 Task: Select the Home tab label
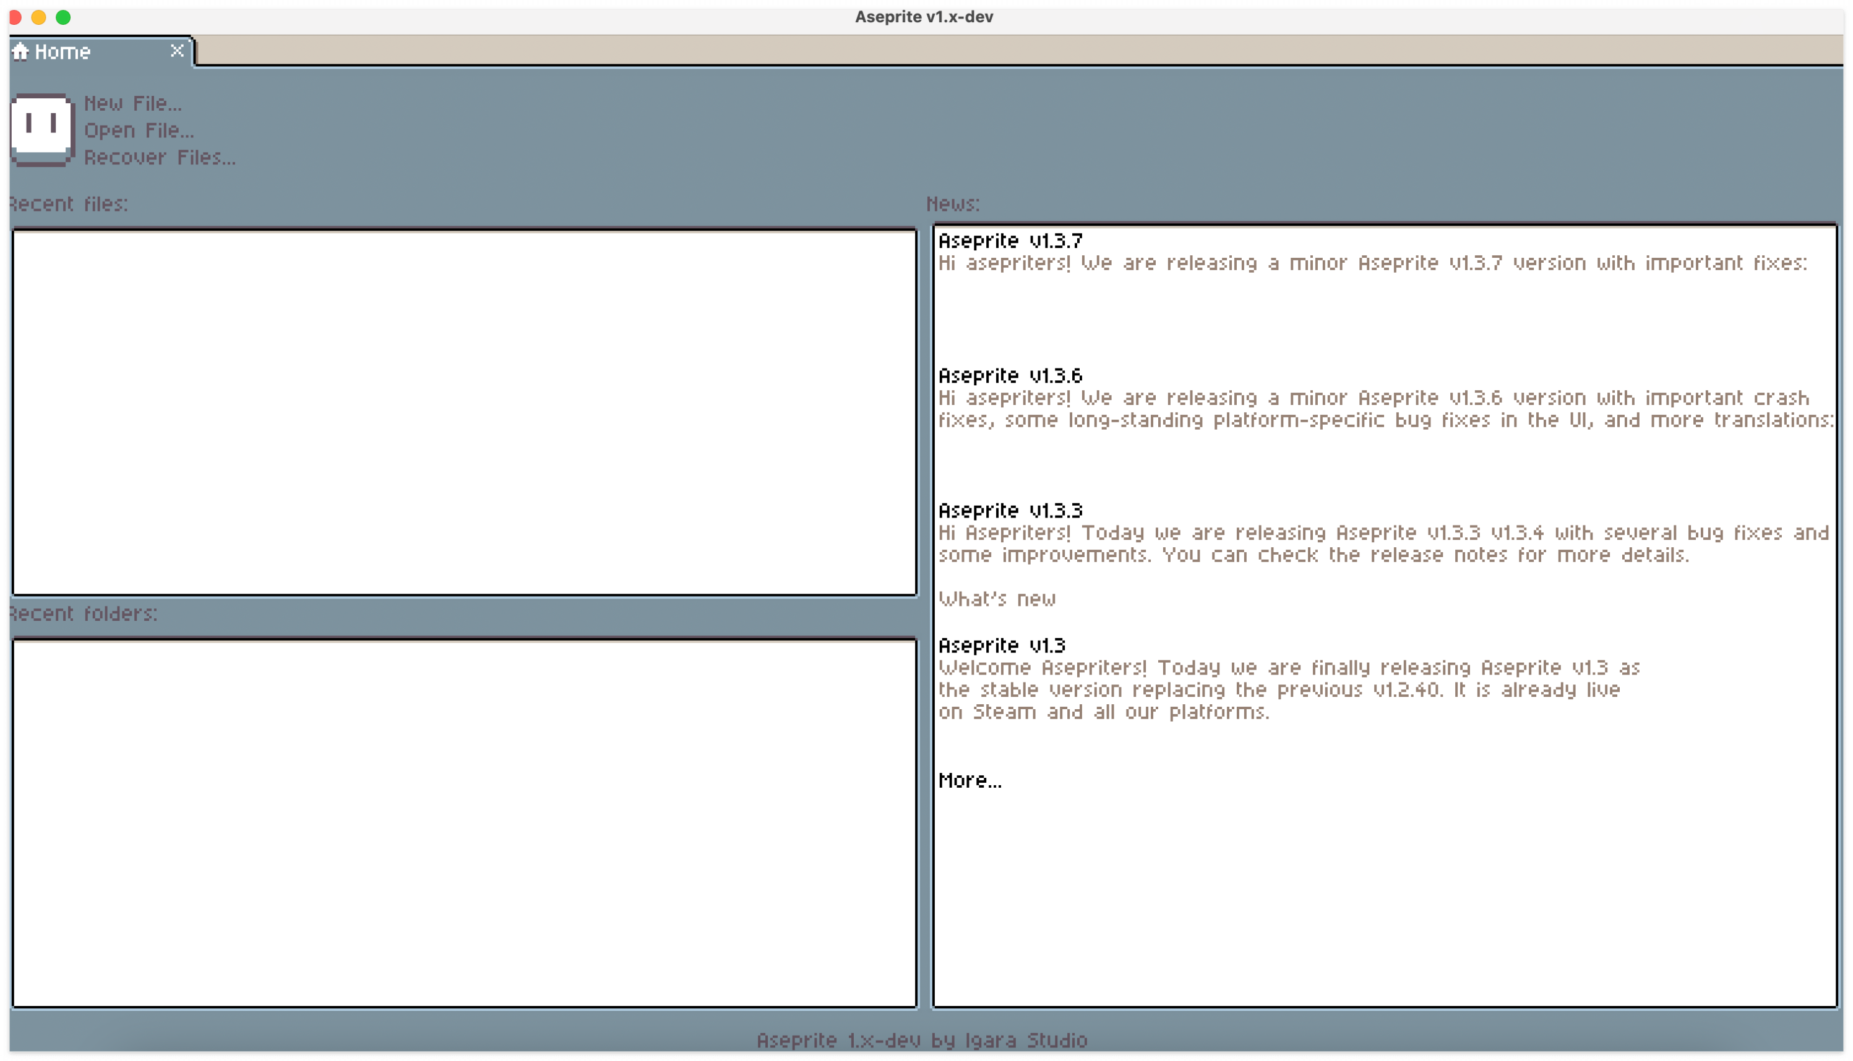[x=62, y=52]
